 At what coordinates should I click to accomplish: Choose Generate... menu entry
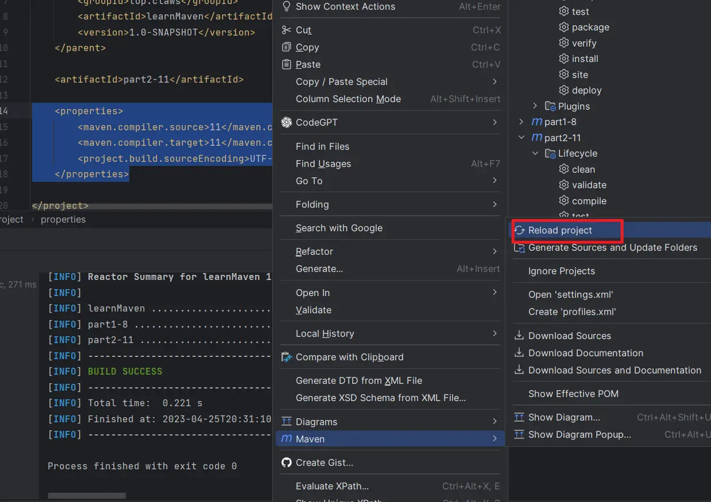pyautogui.click(x=391, y=268)
